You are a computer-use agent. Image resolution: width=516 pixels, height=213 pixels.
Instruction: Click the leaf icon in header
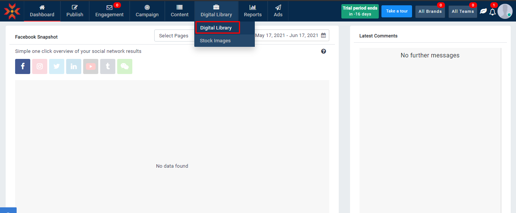click(x=483, y=11)
